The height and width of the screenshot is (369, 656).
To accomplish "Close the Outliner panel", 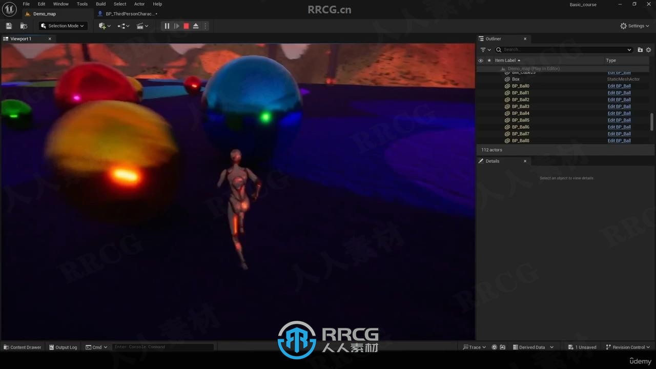I will pos(525,39).
